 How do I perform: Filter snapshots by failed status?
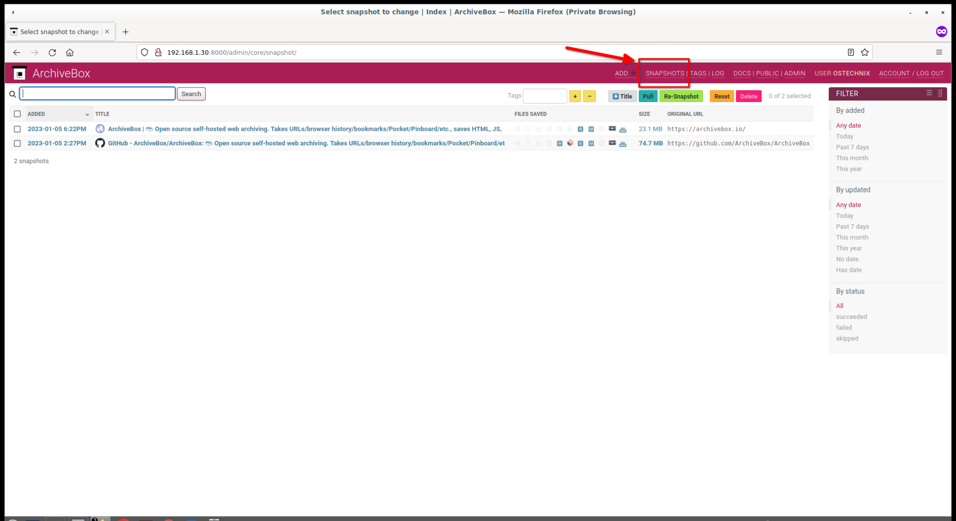pos(844,327)
